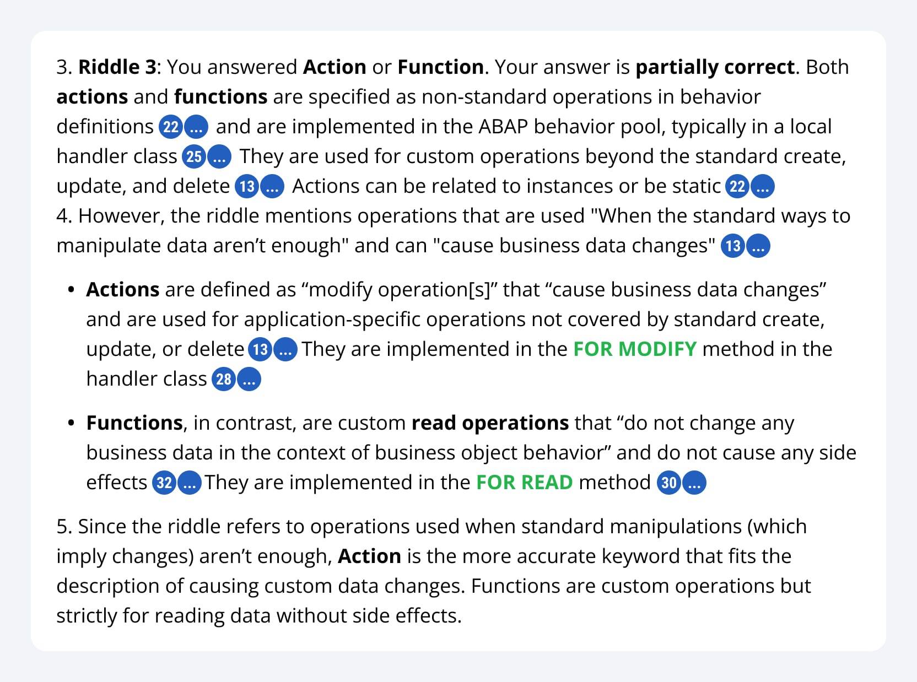917x682 pixels.
Task: Open citation 13 in the Actions bullet
Action: coord(261,350)
